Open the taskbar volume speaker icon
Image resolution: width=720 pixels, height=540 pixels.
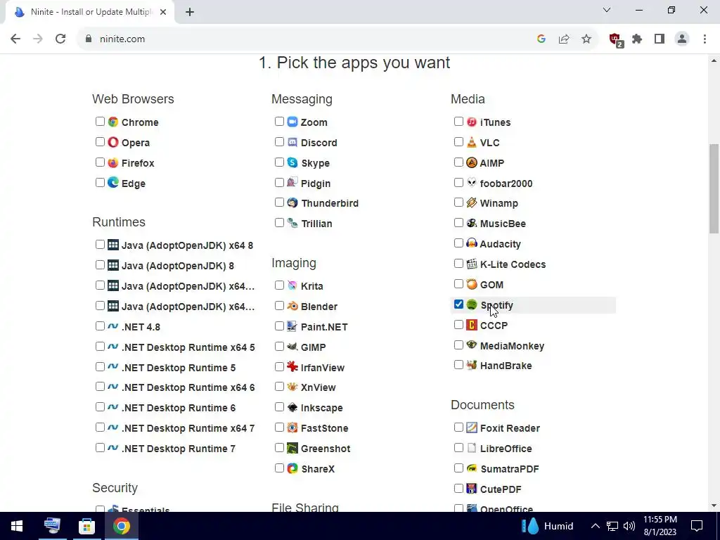(x=629, y=526)
